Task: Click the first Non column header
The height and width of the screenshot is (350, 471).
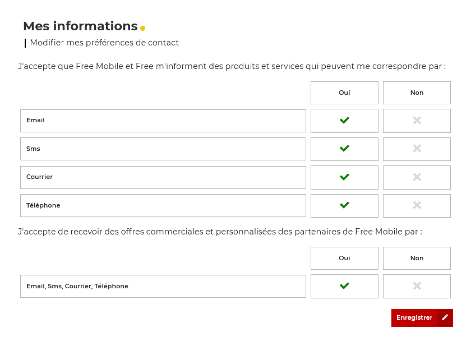Action: 417,93
